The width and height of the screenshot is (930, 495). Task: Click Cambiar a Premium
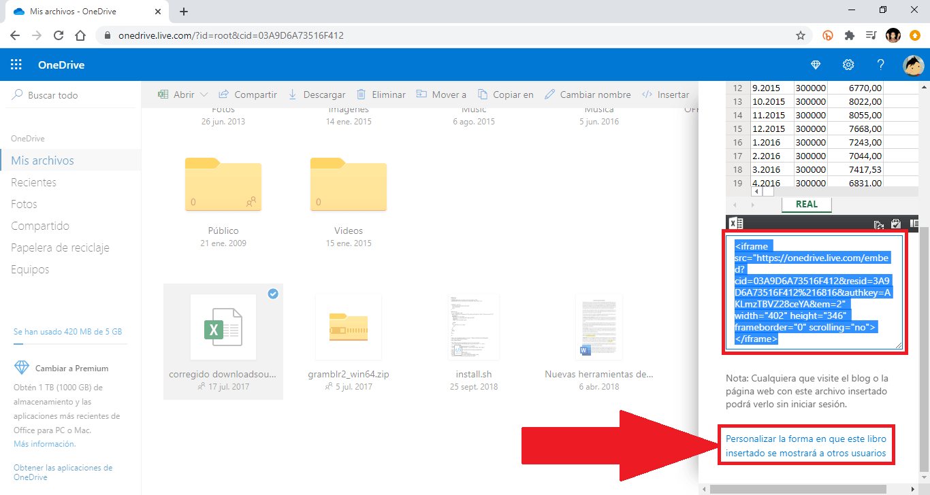click(x=71, y=368)
